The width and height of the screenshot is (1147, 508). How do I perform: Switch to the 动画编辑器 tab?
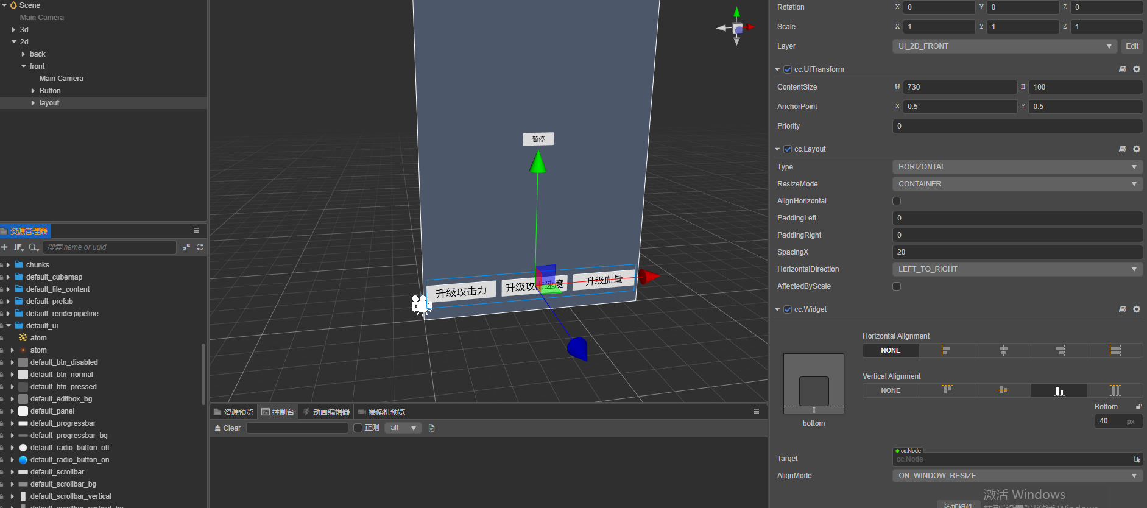[326, 412]
